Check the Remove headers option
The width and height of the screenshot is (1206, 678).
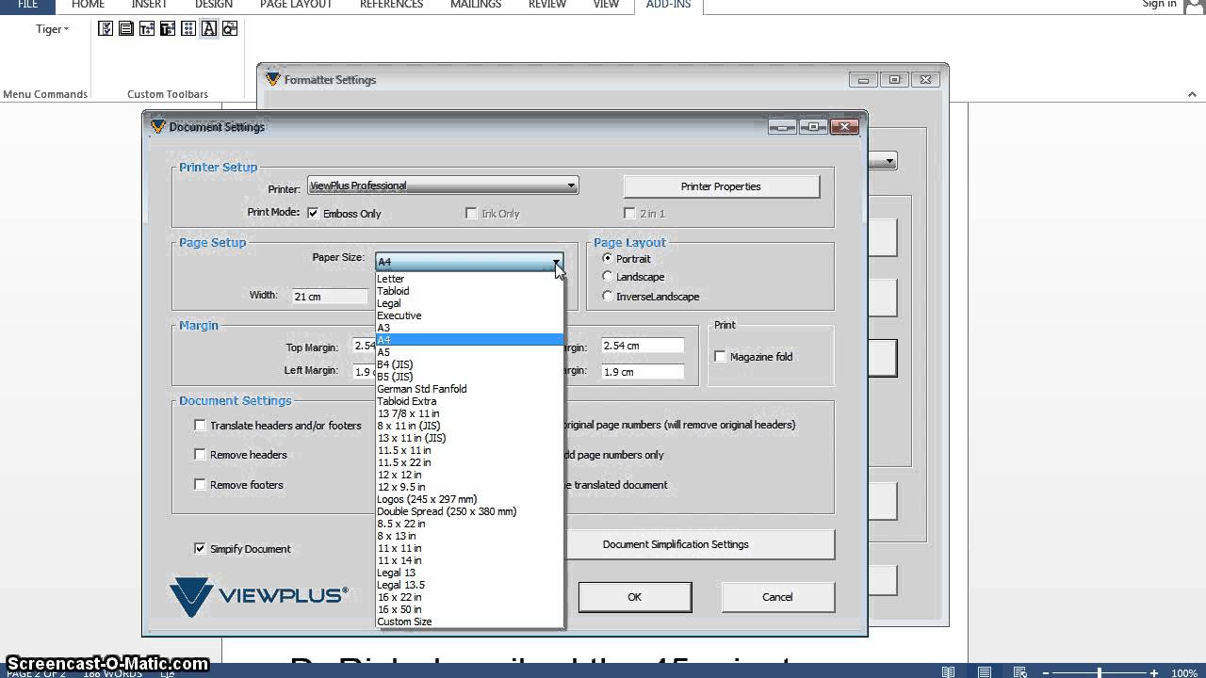point(200,454)
